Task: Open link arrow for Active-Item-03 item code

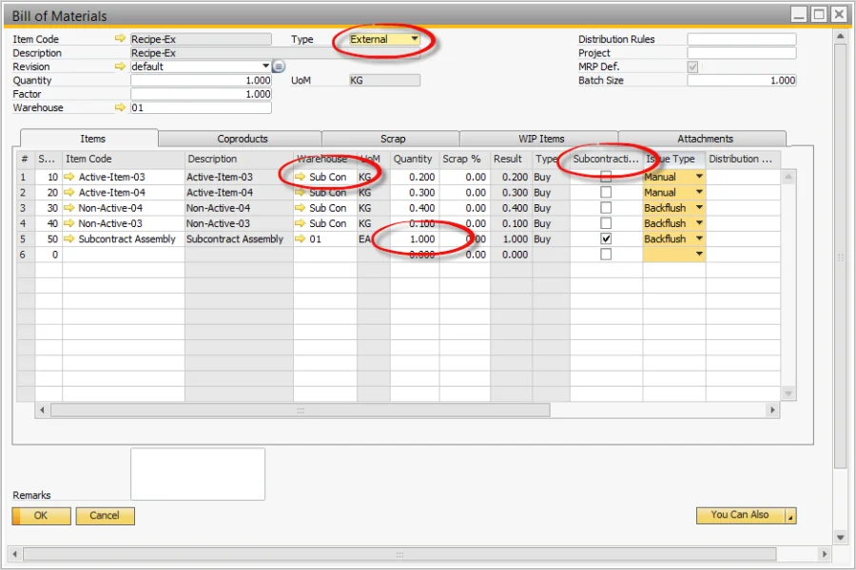Action: [68, 177]
